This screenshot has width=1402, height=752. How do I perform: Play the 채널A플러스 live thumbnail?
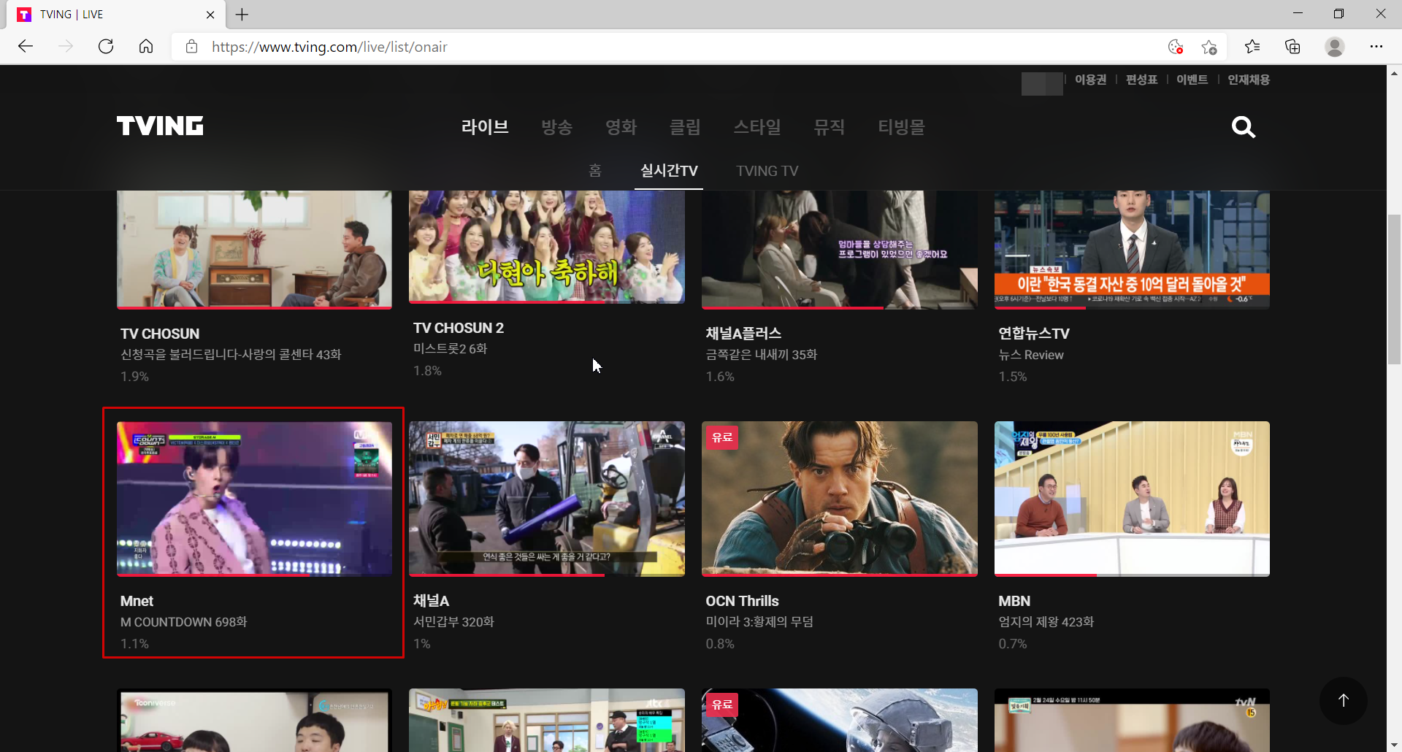click(x=840, y=250)
